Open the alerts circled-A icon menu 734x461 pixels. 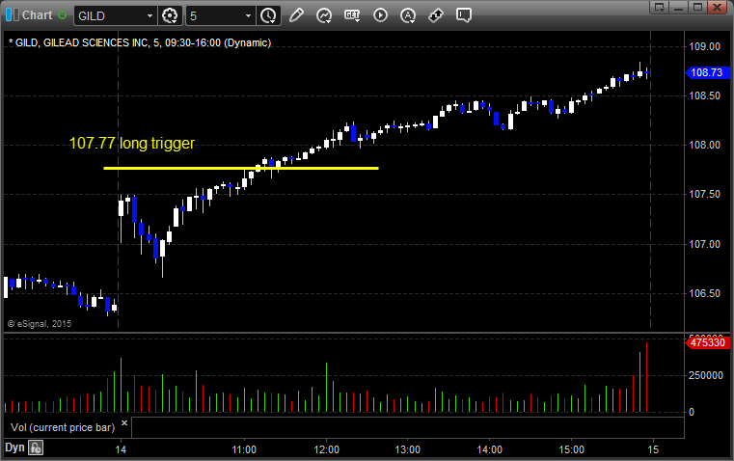[408, 15]
